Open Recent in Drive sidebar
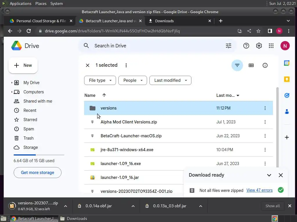The image size is (297, 222). tap(30, 110)
